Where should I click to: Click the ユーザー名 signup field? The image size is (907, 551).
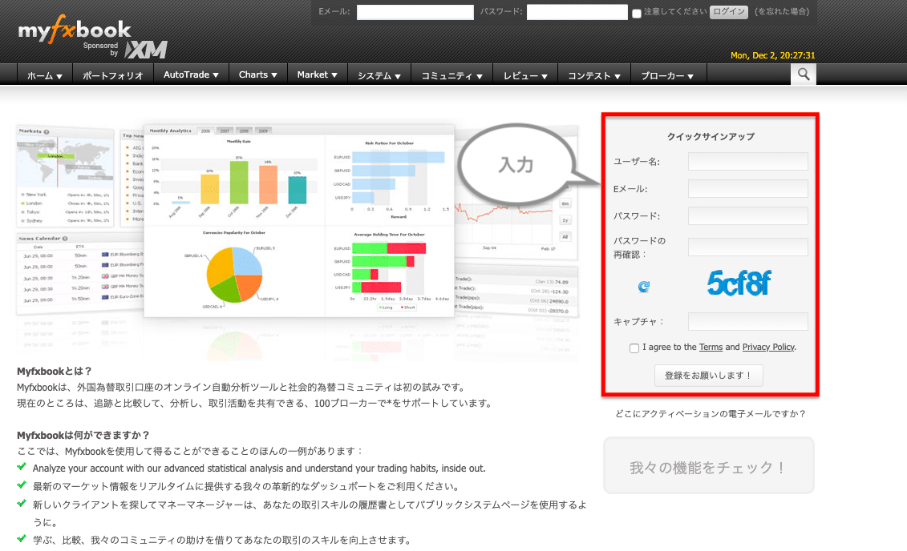tap(748, 161)
